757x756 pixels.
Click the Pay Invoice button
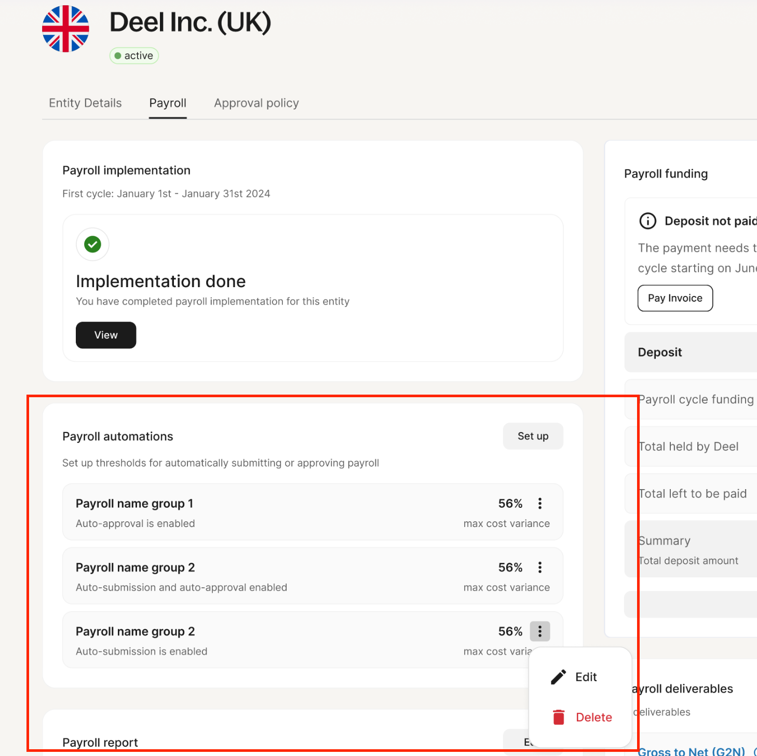click(675, 298)
